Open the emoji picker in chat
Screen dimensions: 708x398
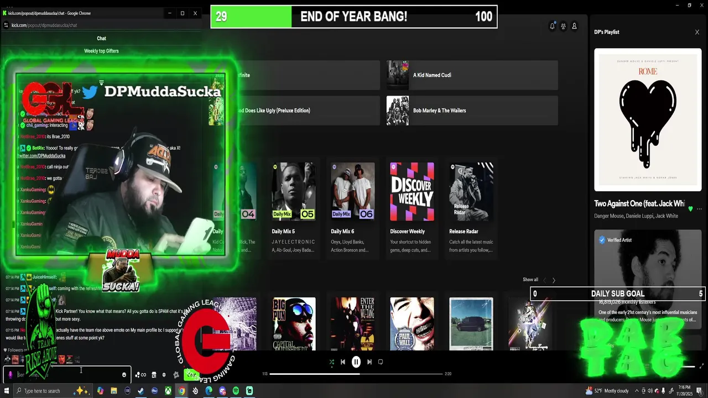tap(124, 375)
